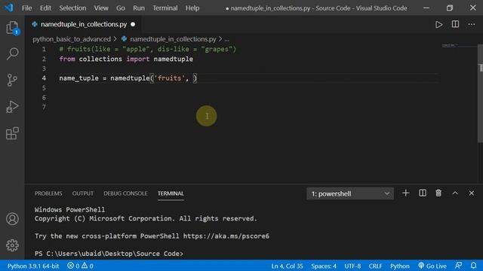Image resolution: width=483 pixels, height=271 pixels.
Task: Close the unsaved editor tab dot
Action: [x=133, y=24]
